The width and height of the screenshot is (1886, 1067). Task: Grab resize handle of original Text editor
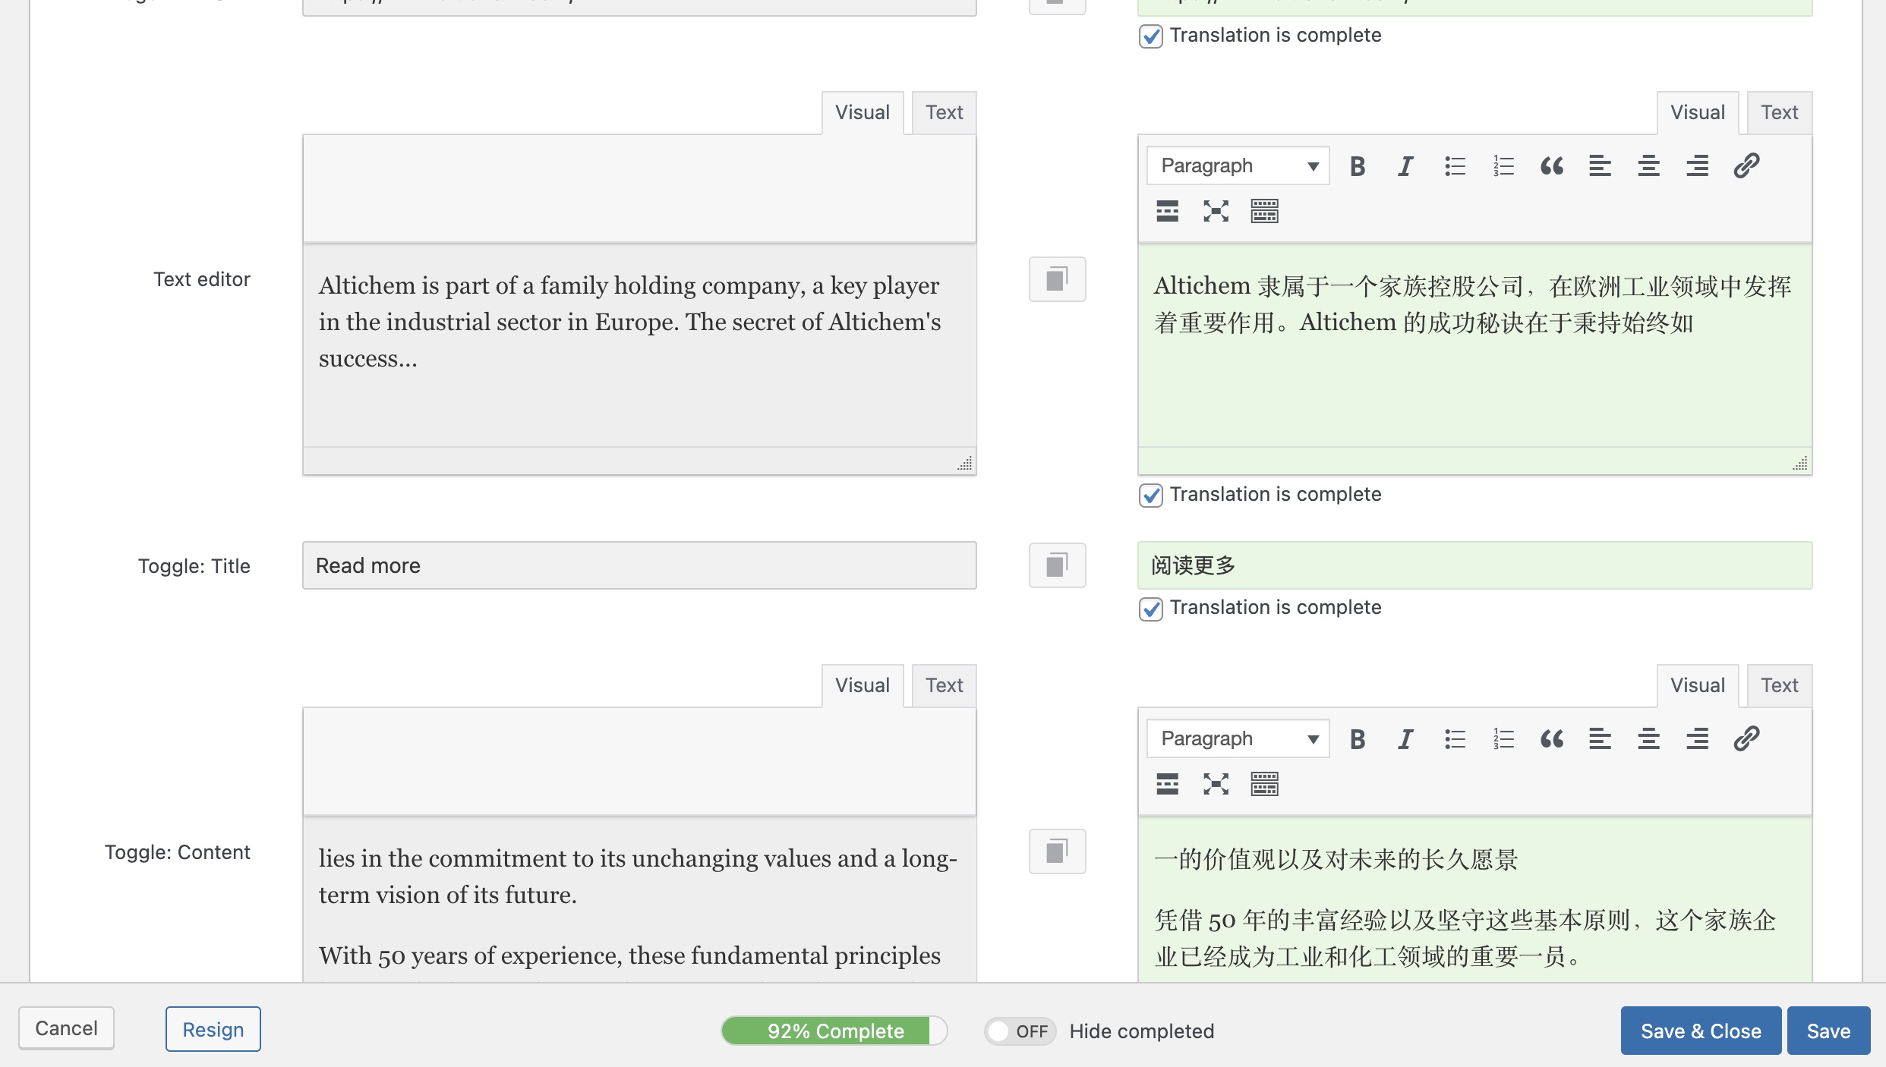point(965,463)
